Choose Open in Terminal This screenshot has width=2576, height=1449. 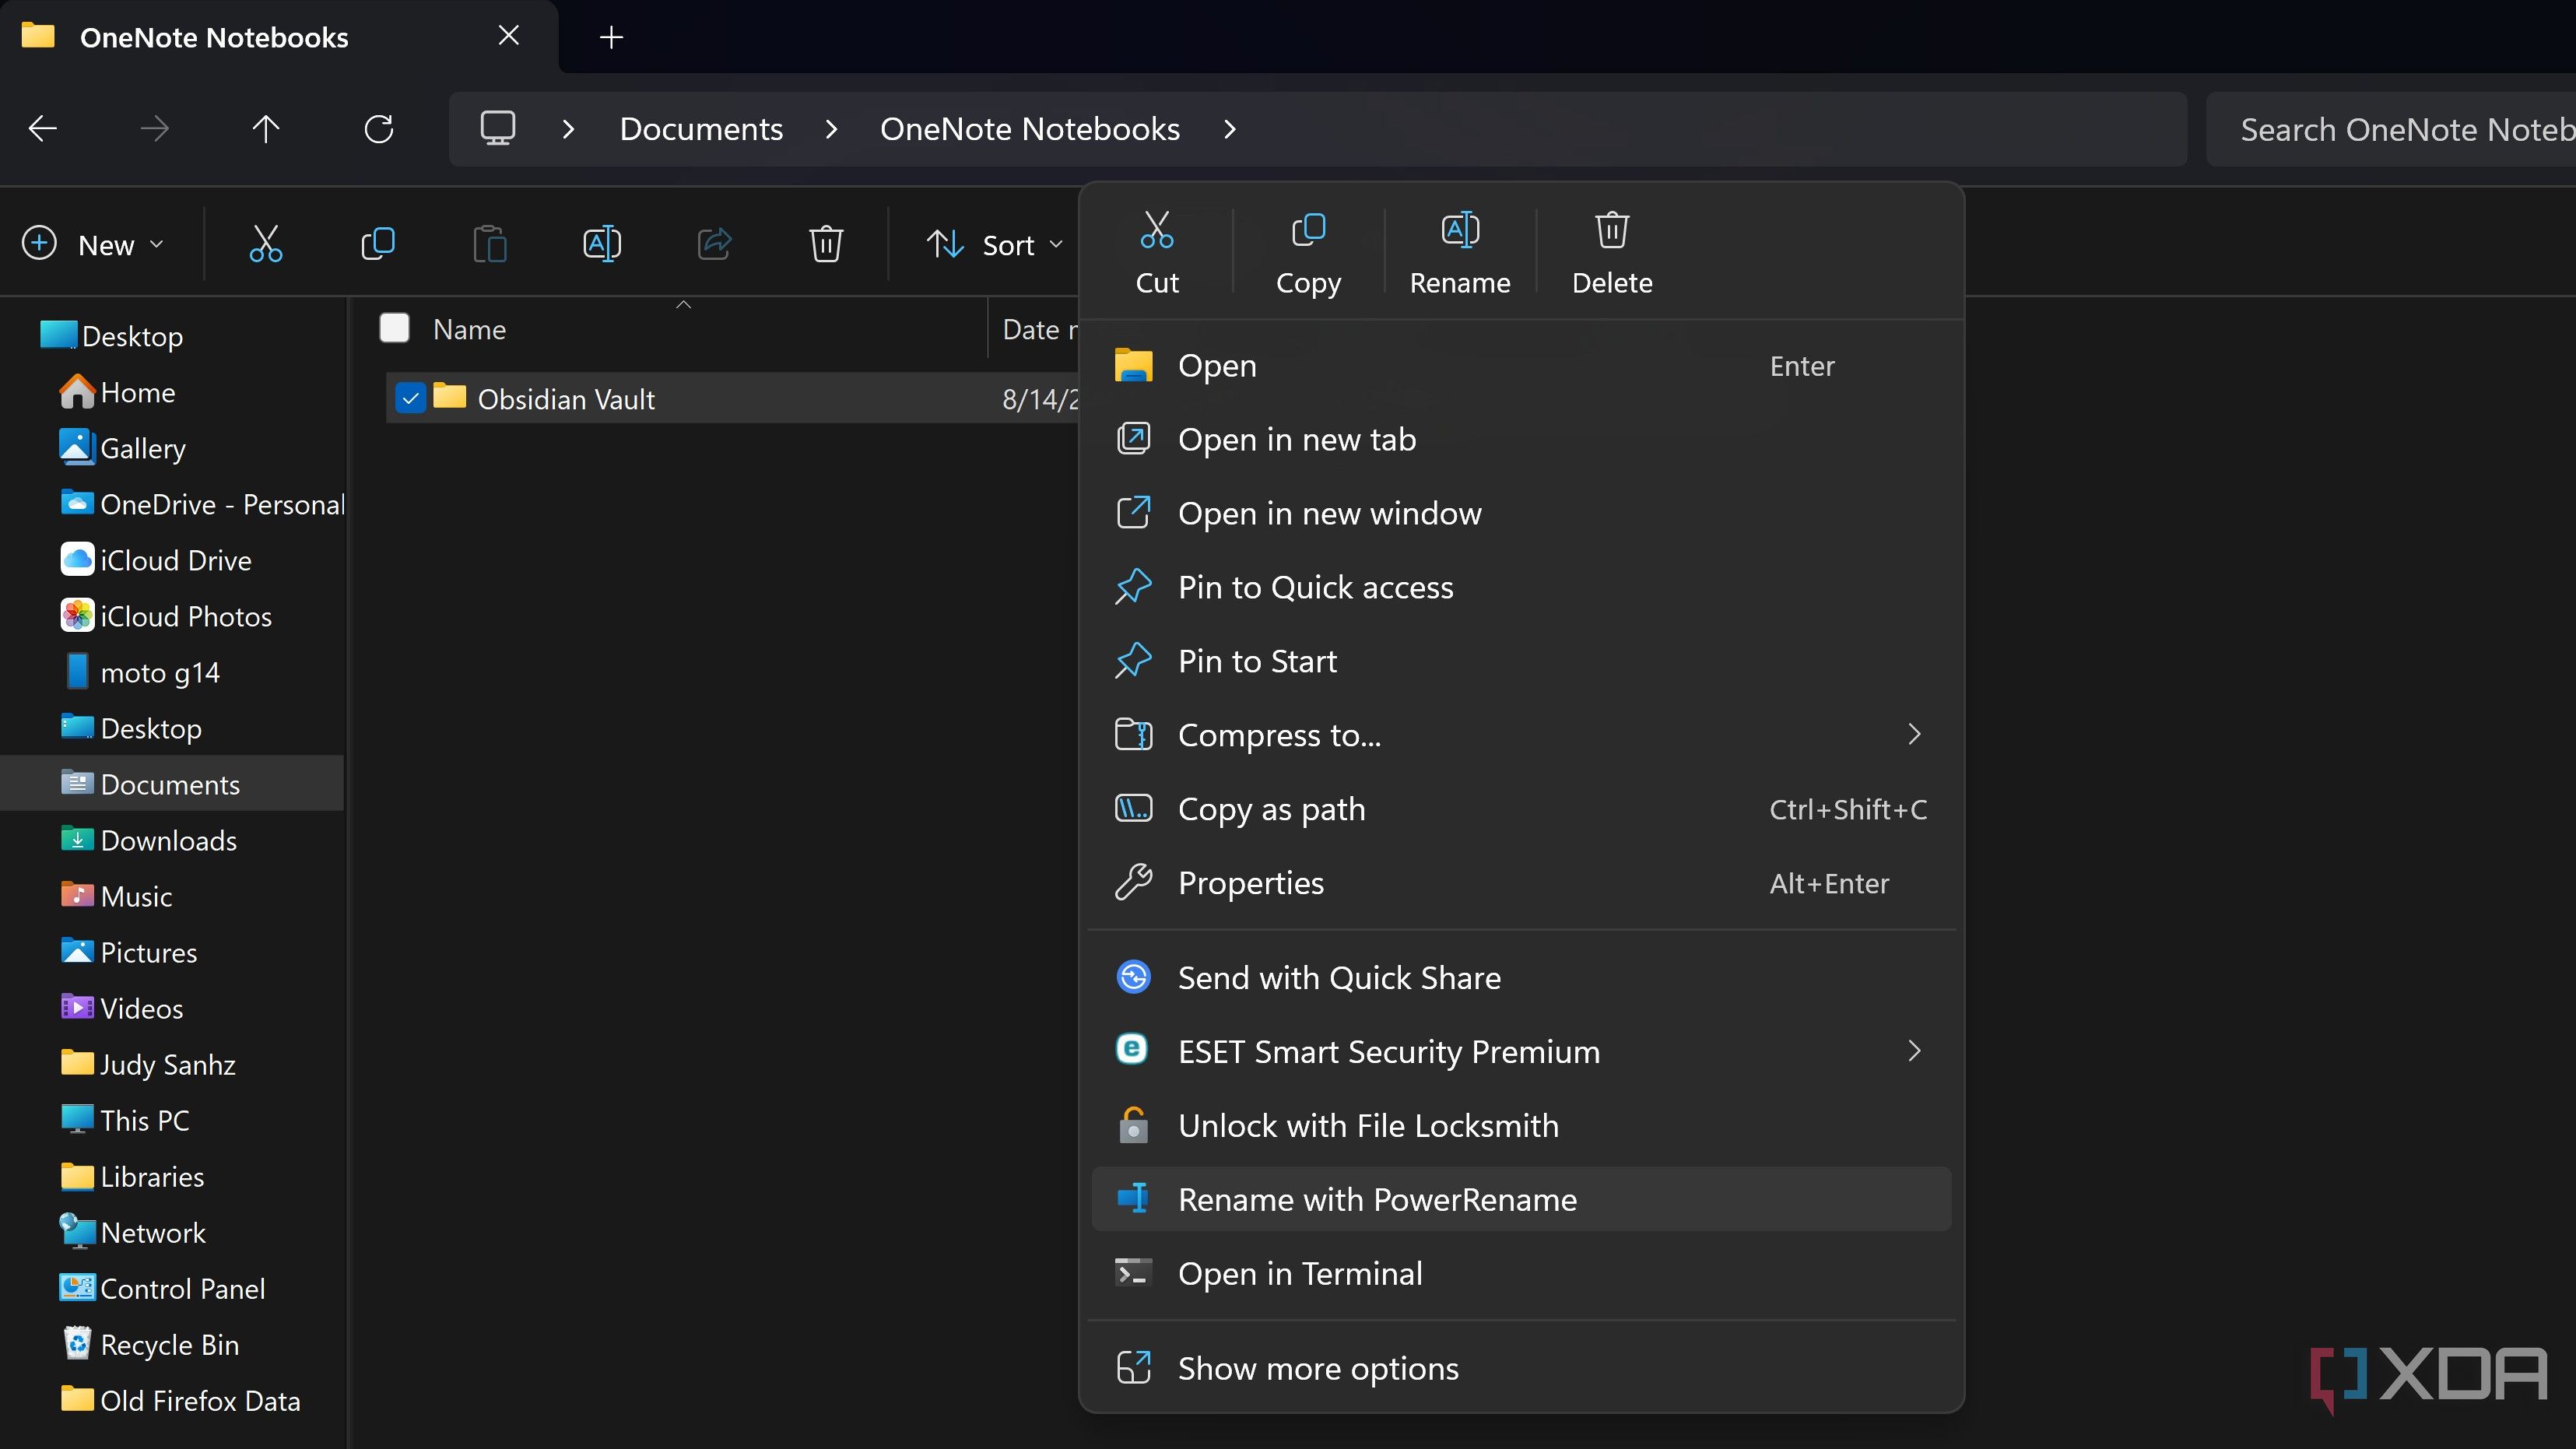tap(1521, 1273)
